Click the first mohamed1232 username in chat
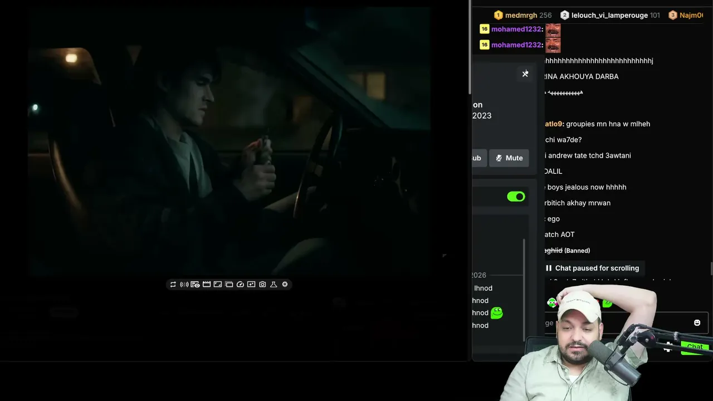The width and height of the screenshot is (713, 401). click(517, 29)
